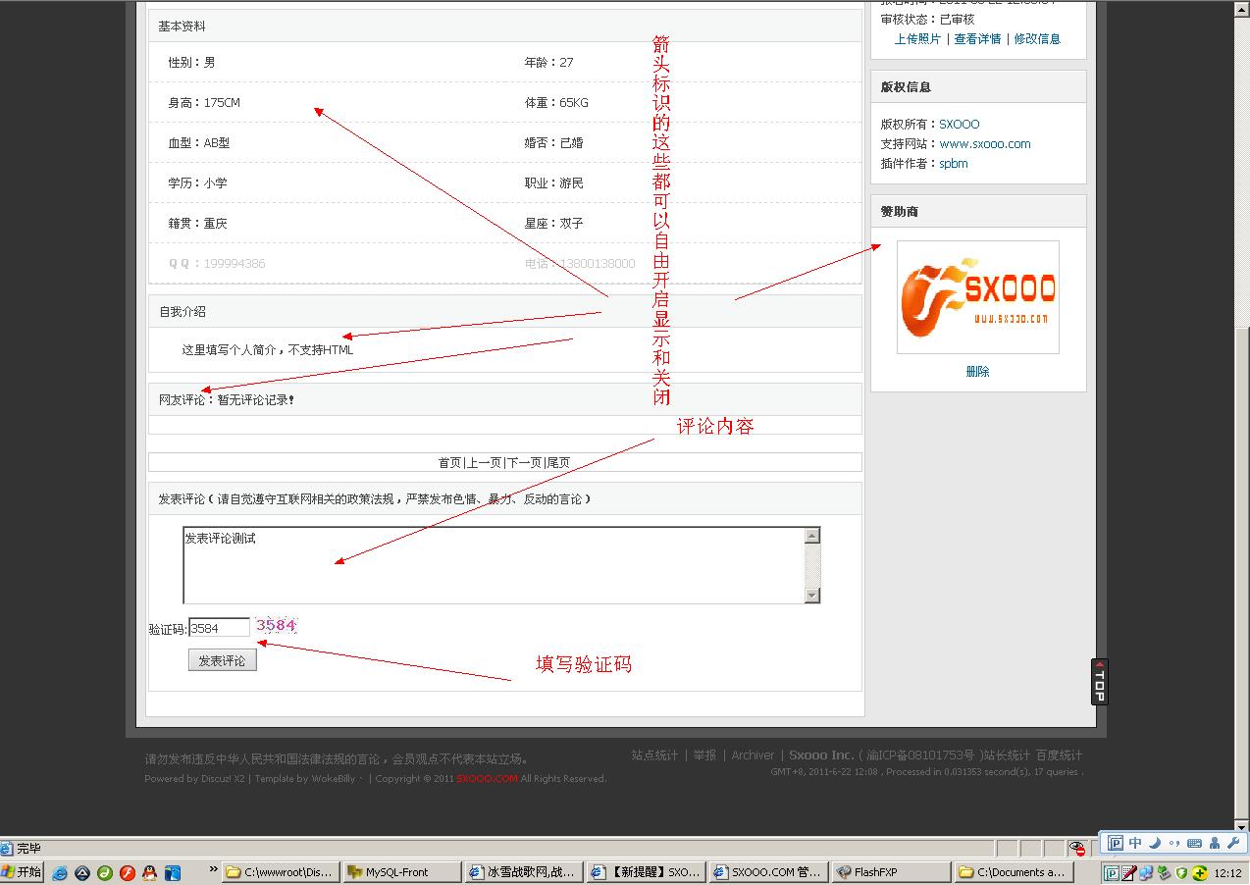Image resolution: width=1250 pixels, height=885 pixels.
Task: Switch to the MySQL-Front taskbar window
Action: click(402, 871)
